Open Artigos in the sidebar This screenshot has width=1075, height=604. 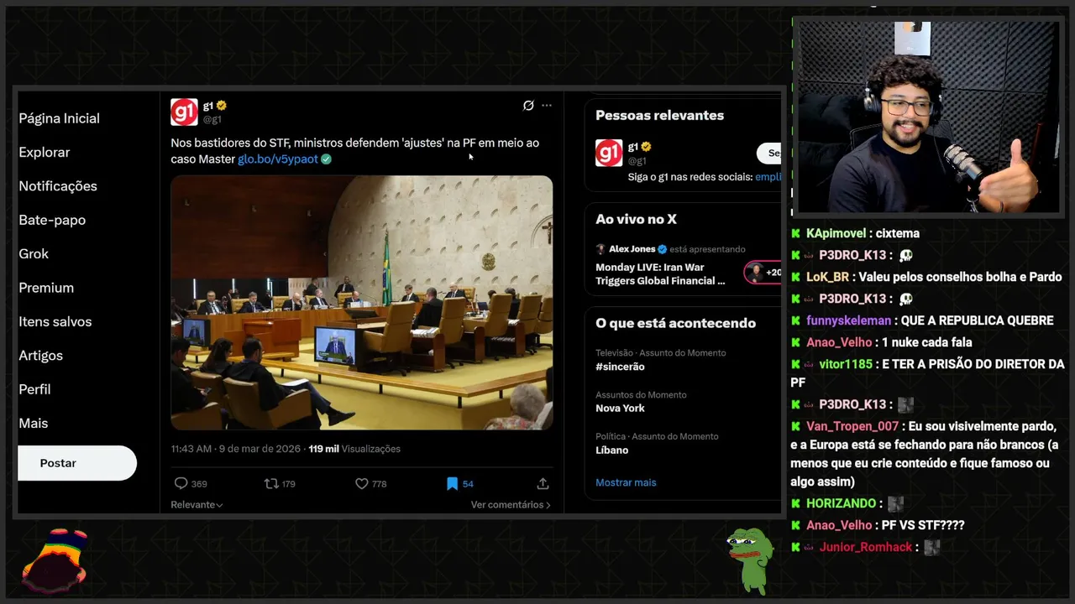41,356
